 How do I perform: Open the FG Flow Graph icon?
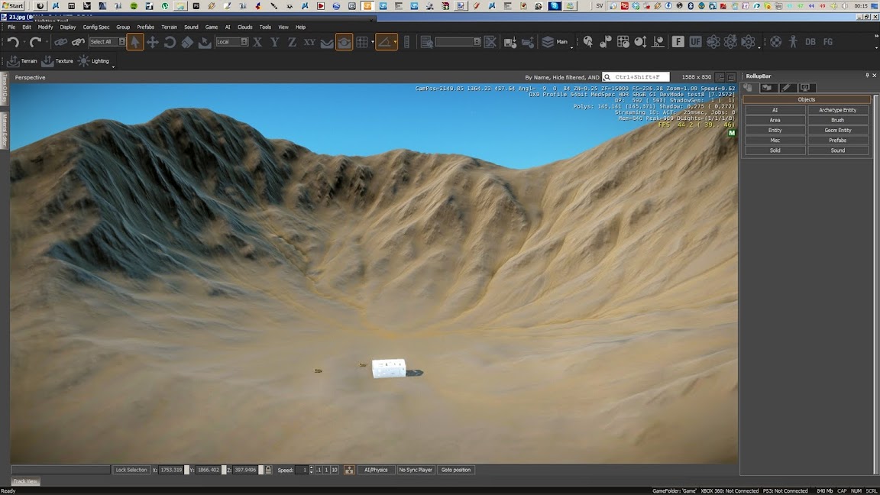828,42
